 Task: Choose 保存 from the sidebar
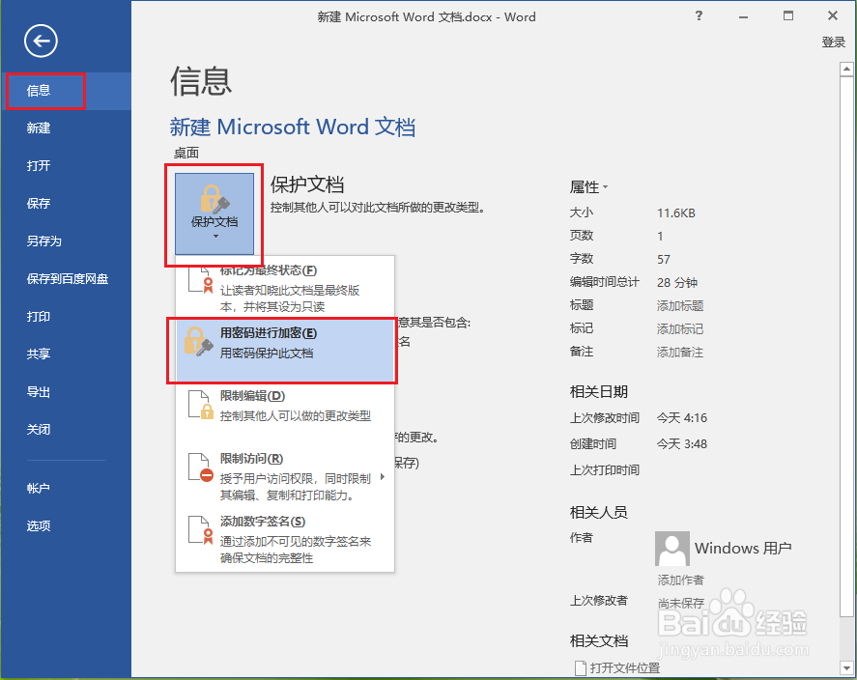coord(66,204)
